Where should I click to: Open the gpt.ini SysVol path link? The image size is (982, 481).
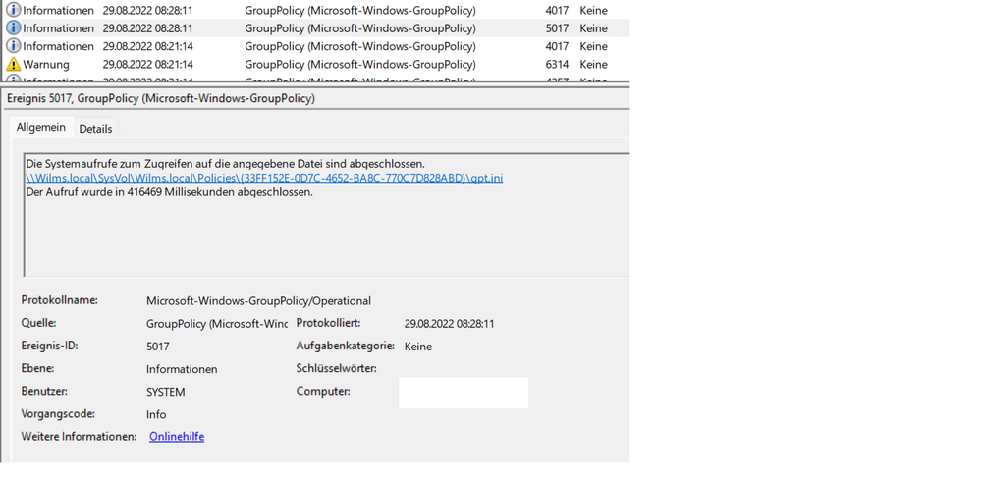click(264, 178)
